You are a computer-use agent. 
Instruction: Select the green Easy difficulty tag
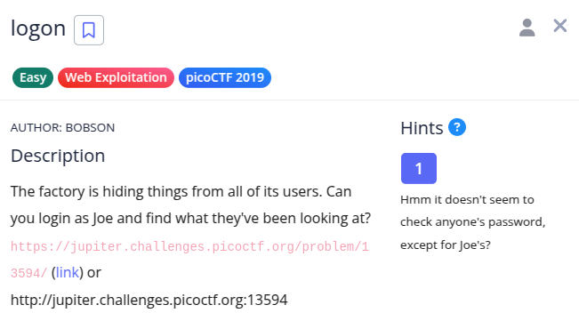coord(33,77)
